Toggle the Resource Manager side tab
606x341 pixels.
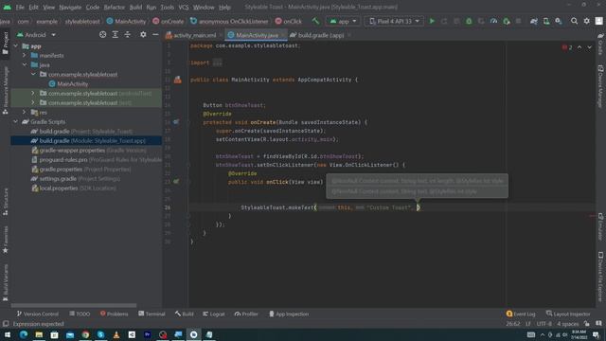pyautogui.click(x=6, y=90)
